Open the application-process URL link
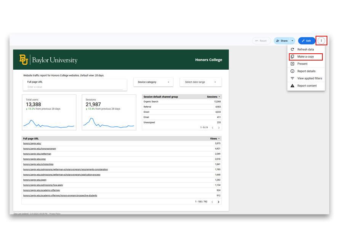This screenshot has height=230, width=343. [x=62, y=175]
